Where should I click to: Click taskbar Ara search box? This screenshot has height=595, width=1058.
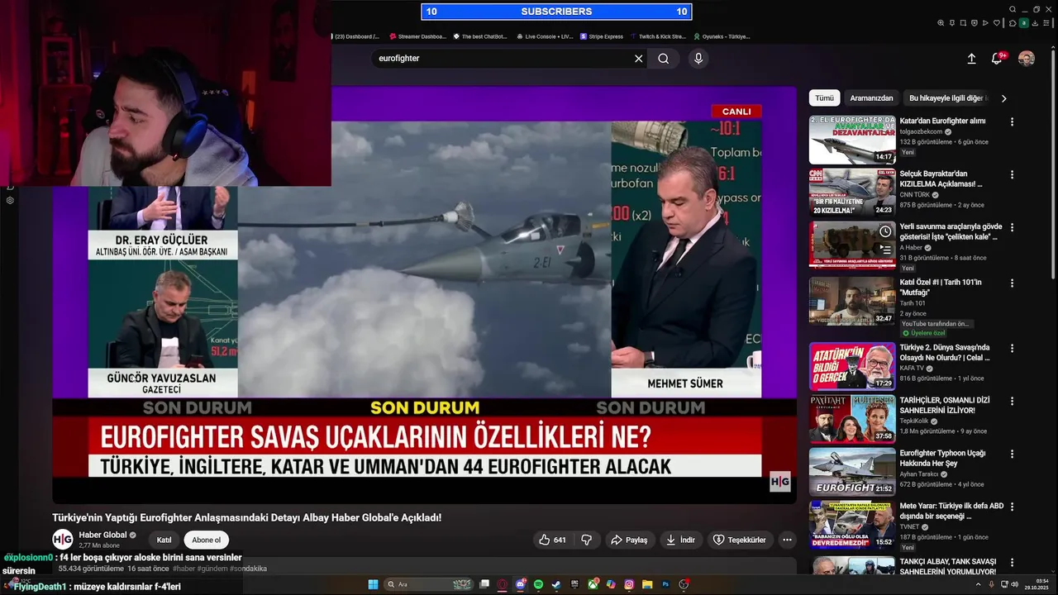[428, 584]
